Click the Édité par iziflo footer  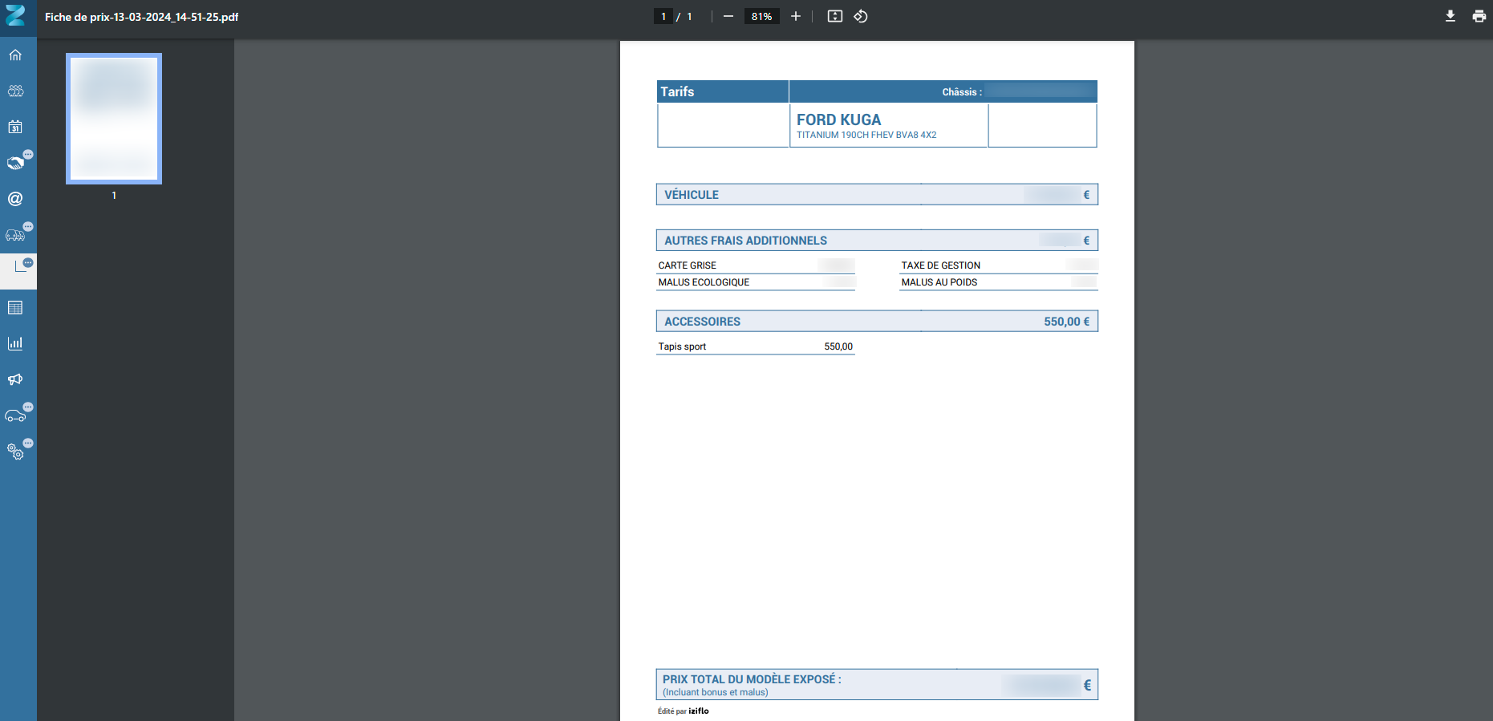[684, 711]
